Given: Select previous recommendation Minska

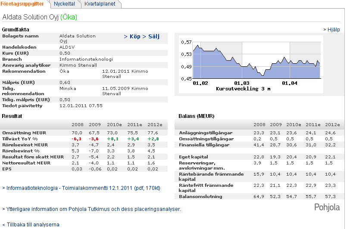Looking at the screenshot, I should (x=68, y=88).
